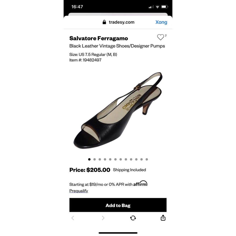Click the Affirm logo
Screen dimensions: 236x236
point(140,183)
